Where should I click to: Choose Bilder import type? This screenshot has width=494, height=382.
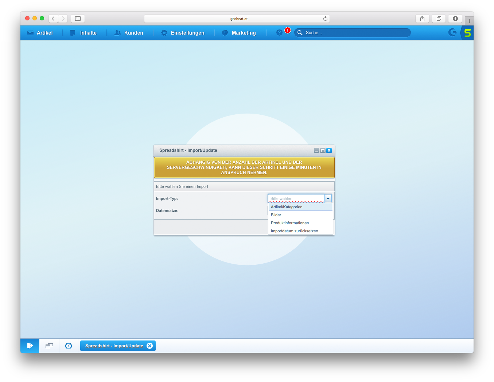click(276, 215)
